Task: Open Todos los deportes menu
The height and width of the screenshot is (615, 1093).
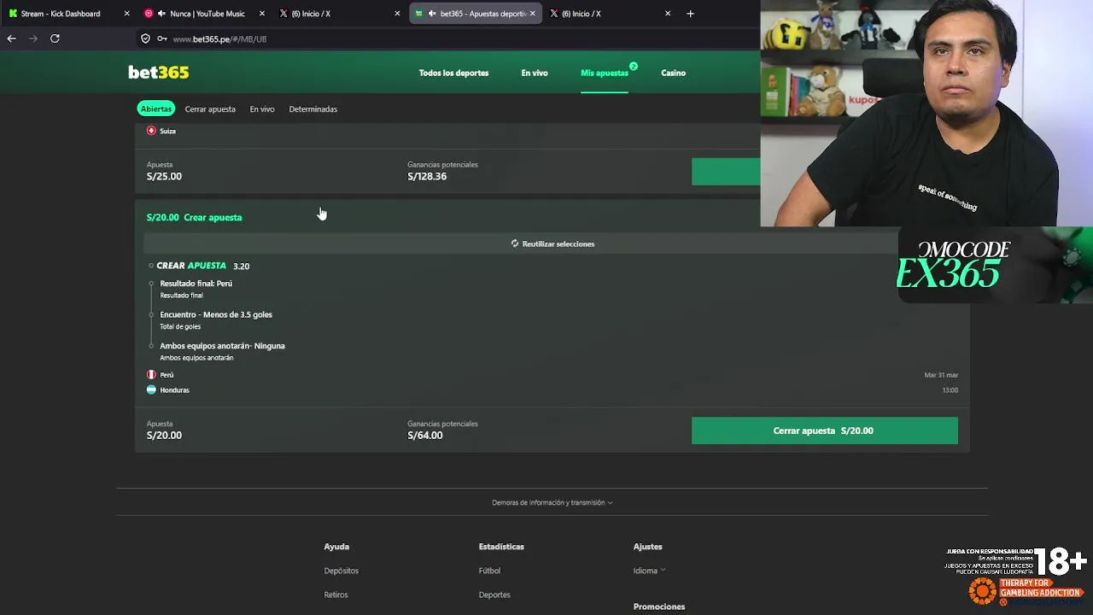Action: [453, 73]
